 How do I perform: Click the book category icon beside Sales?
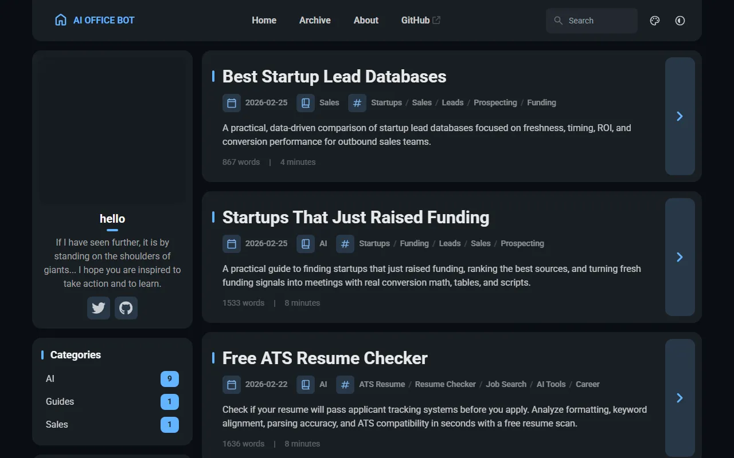306,103
